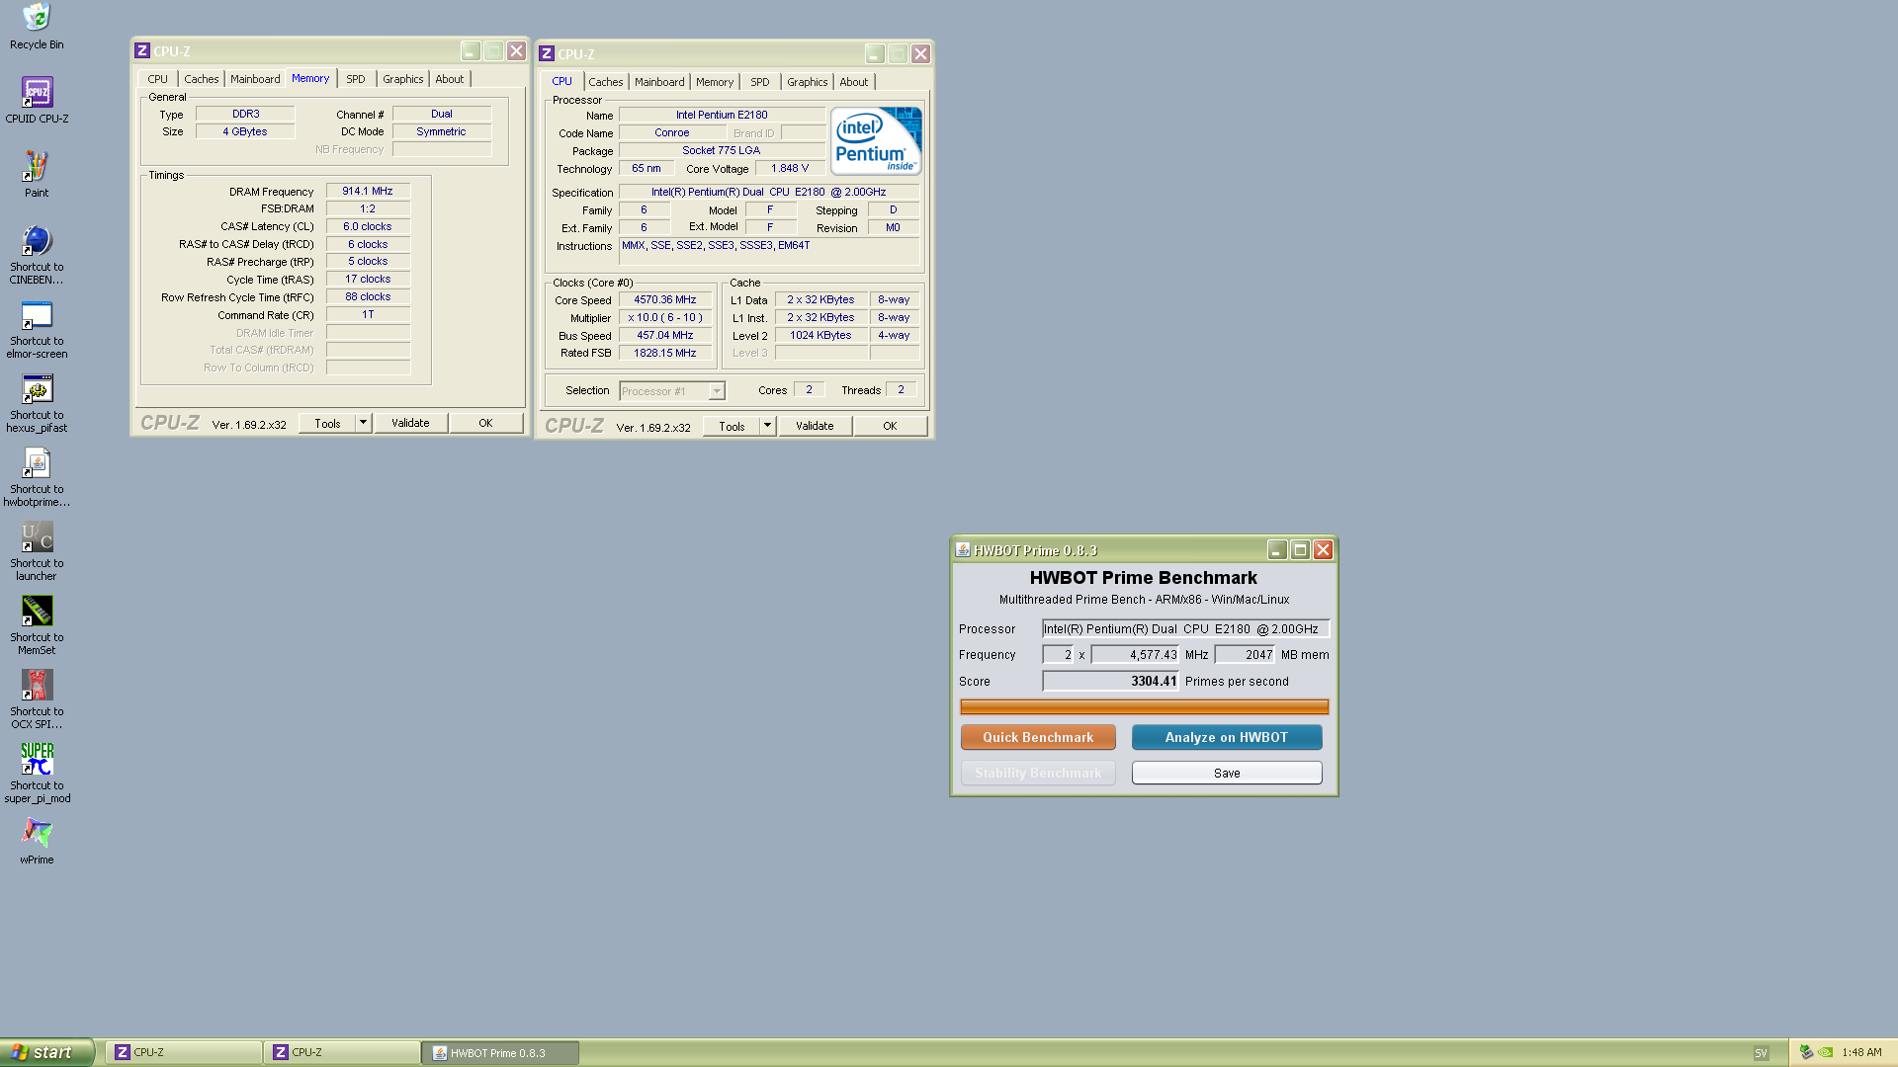Switch to the SPD tab in the right CPU-Z
Image resolution: width=1898 pixels, height=1067 pixels.
pyautogui.click(x=760, y=82)
